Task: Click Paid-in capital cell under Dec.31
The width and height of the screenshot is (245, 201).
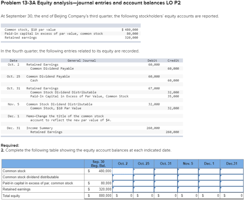Action: 232,183
